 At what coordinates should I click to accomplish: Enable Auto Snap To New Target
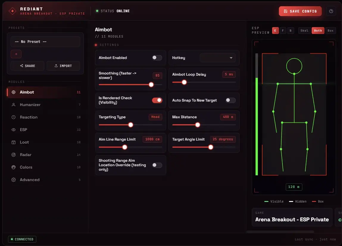tap(231, 100)
